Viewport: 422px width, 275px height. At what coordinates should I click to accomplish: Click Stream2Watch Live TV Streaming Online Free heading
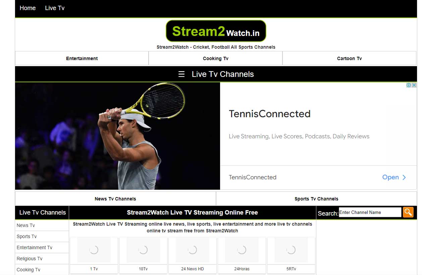tap(192, 213)
